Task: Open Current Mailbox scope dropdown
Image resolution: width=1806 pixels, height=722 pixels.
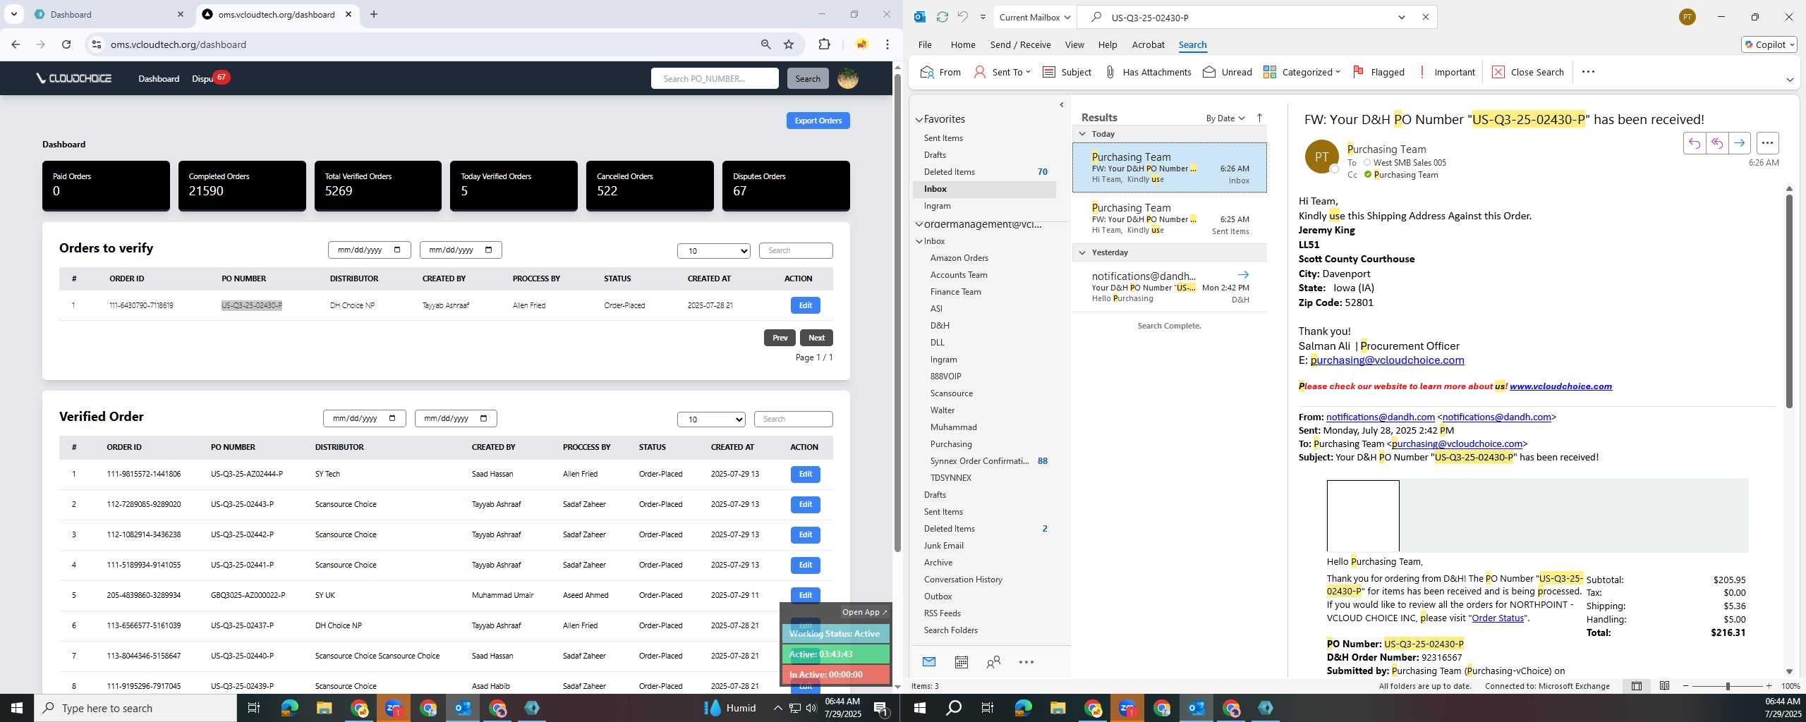Action: (1034, 17)
